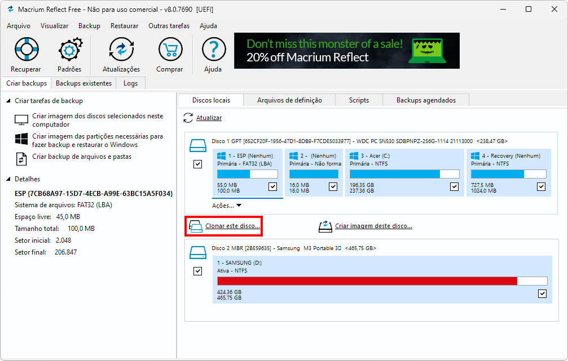Open the Arquivo menu
The width and height of the screenshot is (568, 361).
tap(19, 26)
